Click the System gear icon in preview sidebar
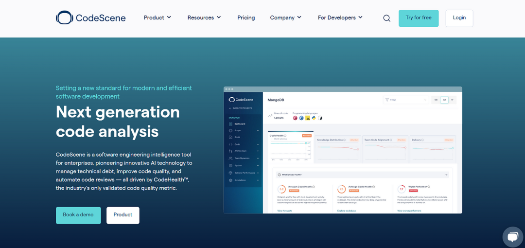Screen dimensions: 525x248 230,165
